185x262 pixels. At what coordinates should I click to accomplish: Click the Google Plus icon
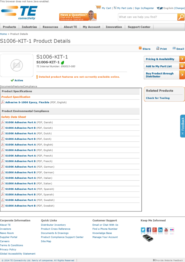pyautogui.click(x=155, y=230)
